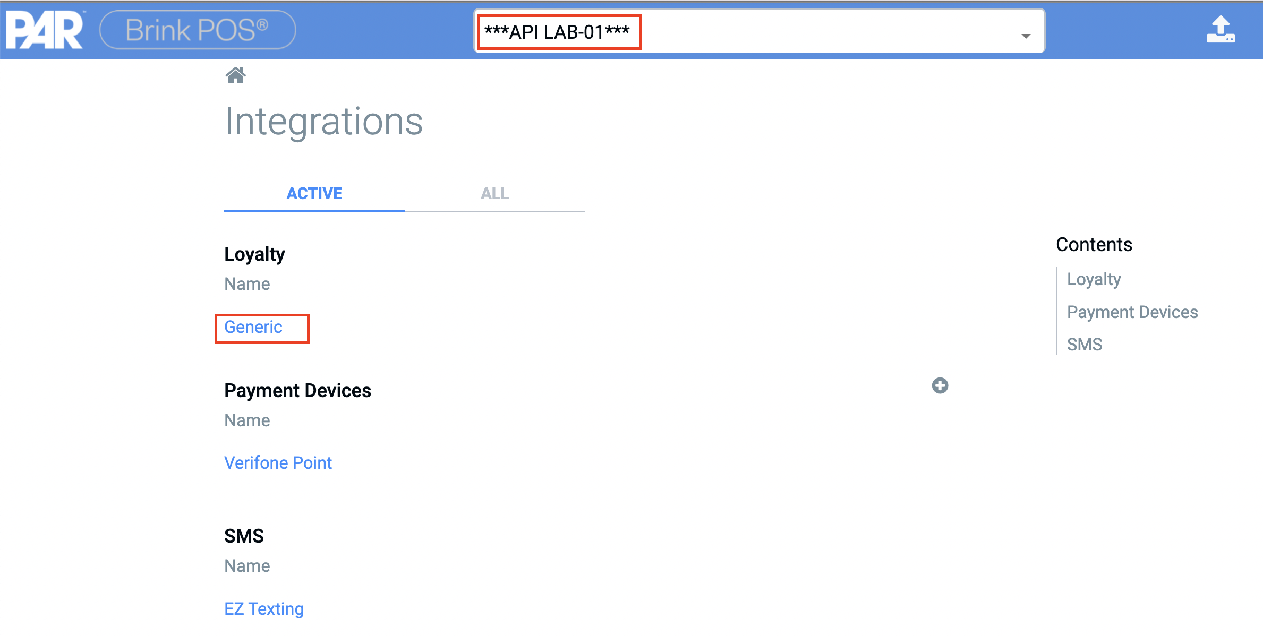Select the ACTIVE tab
1263x636 pixels.
(x=314, y=194)
